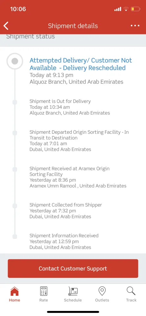Contact Customer Support button
Viewport: 146px width, 316px height.
pyautogui.click(x=73, y=268)
